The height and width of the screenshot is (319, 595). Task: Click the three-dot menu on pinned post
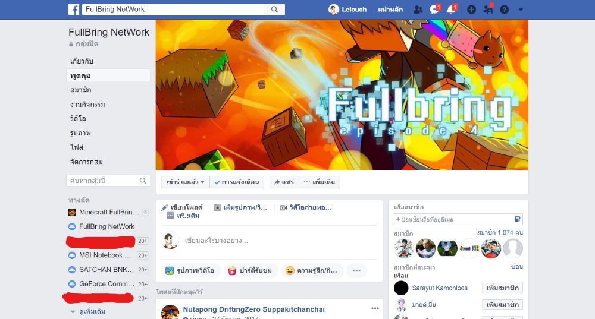(375, 308)
